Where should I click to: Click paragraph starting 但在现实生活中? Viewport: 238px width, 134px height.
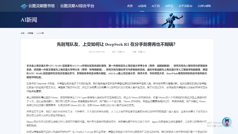(117, 114)
